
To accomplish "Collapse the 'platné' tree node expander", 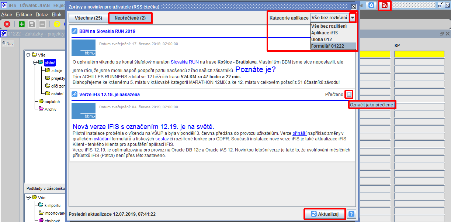I will pyautogui.click(x=35, y=63).
